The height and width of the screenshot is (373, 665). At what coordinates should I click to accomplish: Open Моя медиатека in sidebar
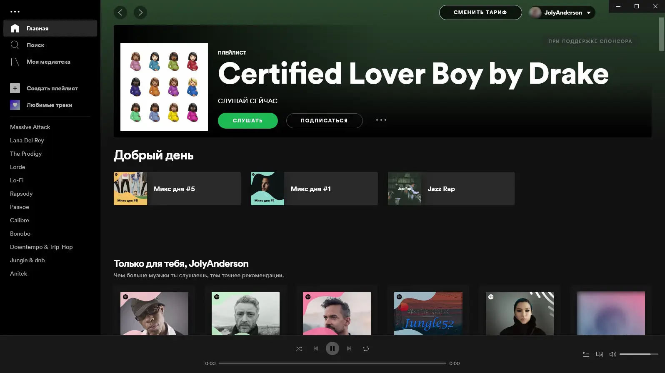pyautogui.click(x=50, y=62)
